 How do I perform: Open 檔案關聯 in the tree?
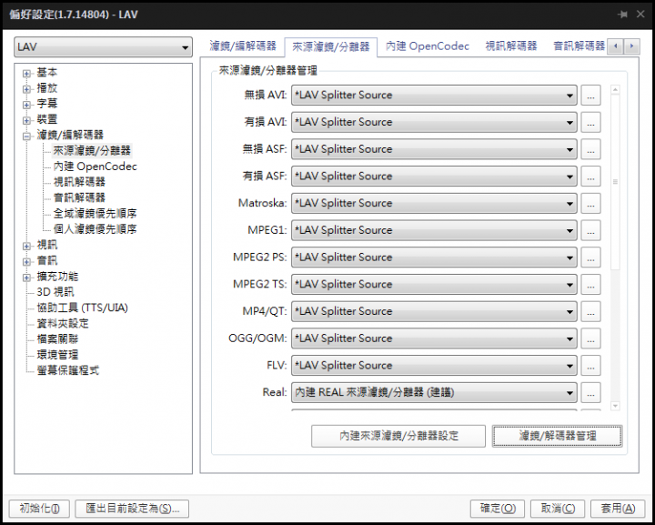click(x=57, y=338)
